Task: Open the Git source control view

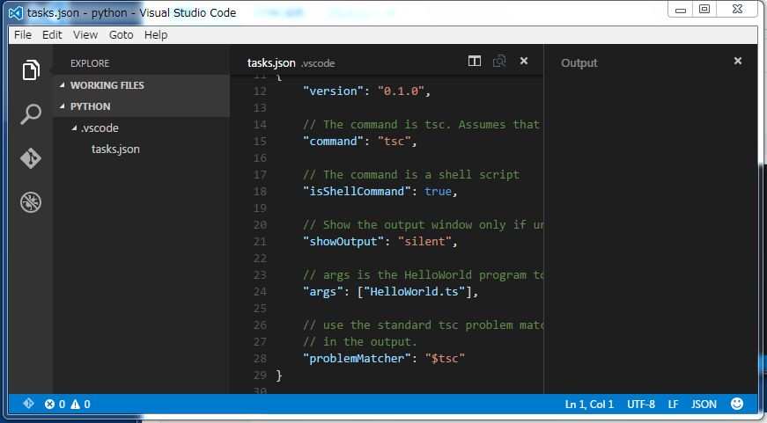Action: pos(30,158)
